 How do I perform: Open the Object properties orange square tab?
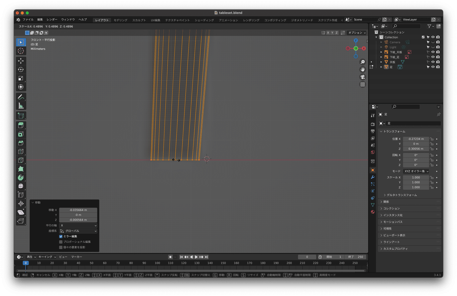click(x=372, y=170)
